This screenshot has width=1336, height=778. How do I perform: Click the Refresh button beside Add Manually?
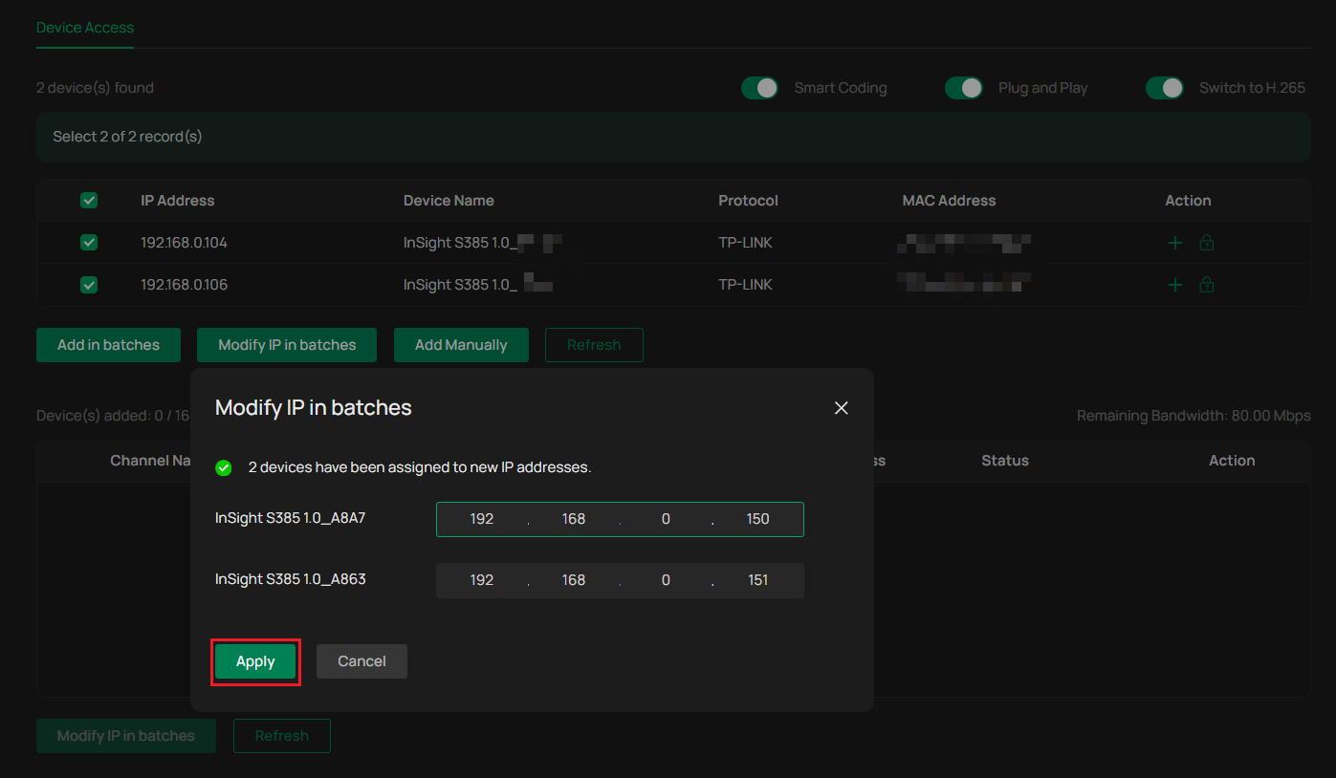pos(594,345)
